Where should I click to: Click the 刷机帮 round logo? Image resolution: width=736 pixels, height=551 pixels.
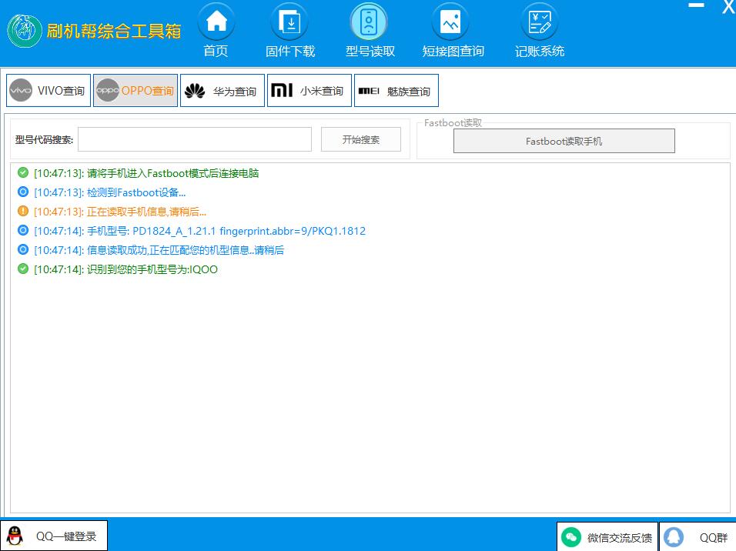point(25,31)
